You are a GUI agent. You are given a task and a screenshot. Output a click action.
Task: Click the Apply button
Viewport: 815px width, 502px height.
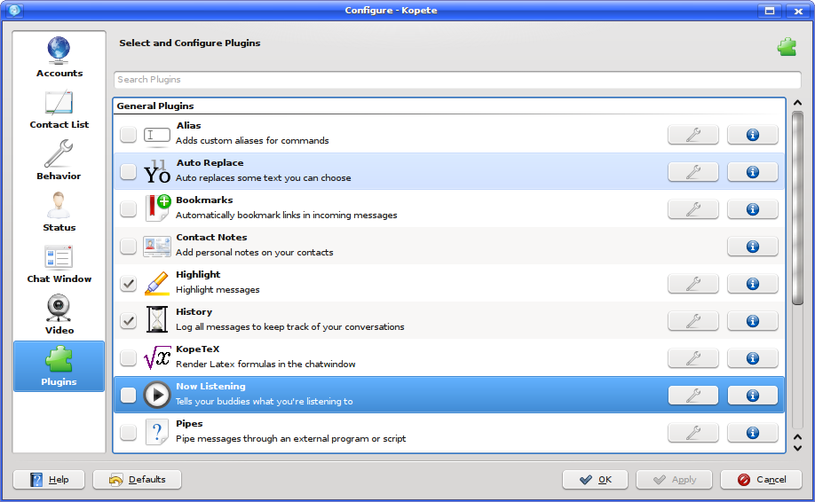[x=674, y=479]
